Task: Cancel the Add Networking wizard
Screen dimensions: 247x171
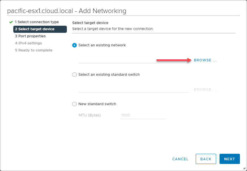Action: click(x=180, y=159)
